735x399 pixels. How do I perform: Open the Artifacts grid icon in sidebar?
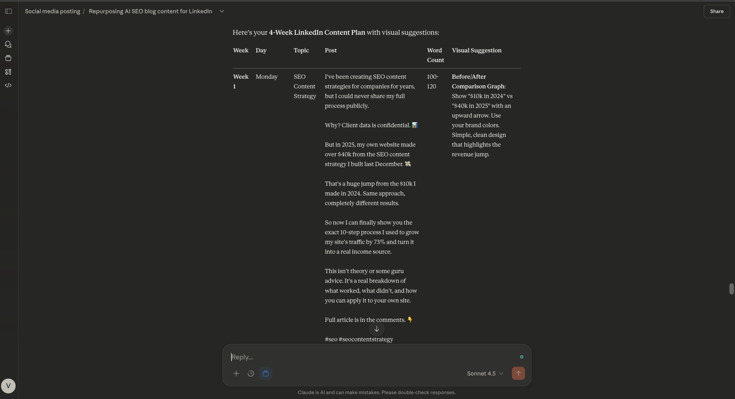click(x=8, y=71)
